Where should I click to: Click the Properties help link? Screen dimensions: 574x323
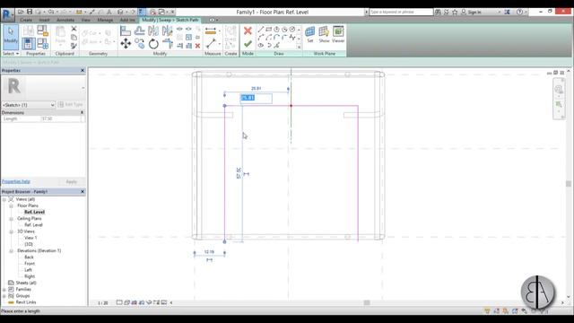16,181
